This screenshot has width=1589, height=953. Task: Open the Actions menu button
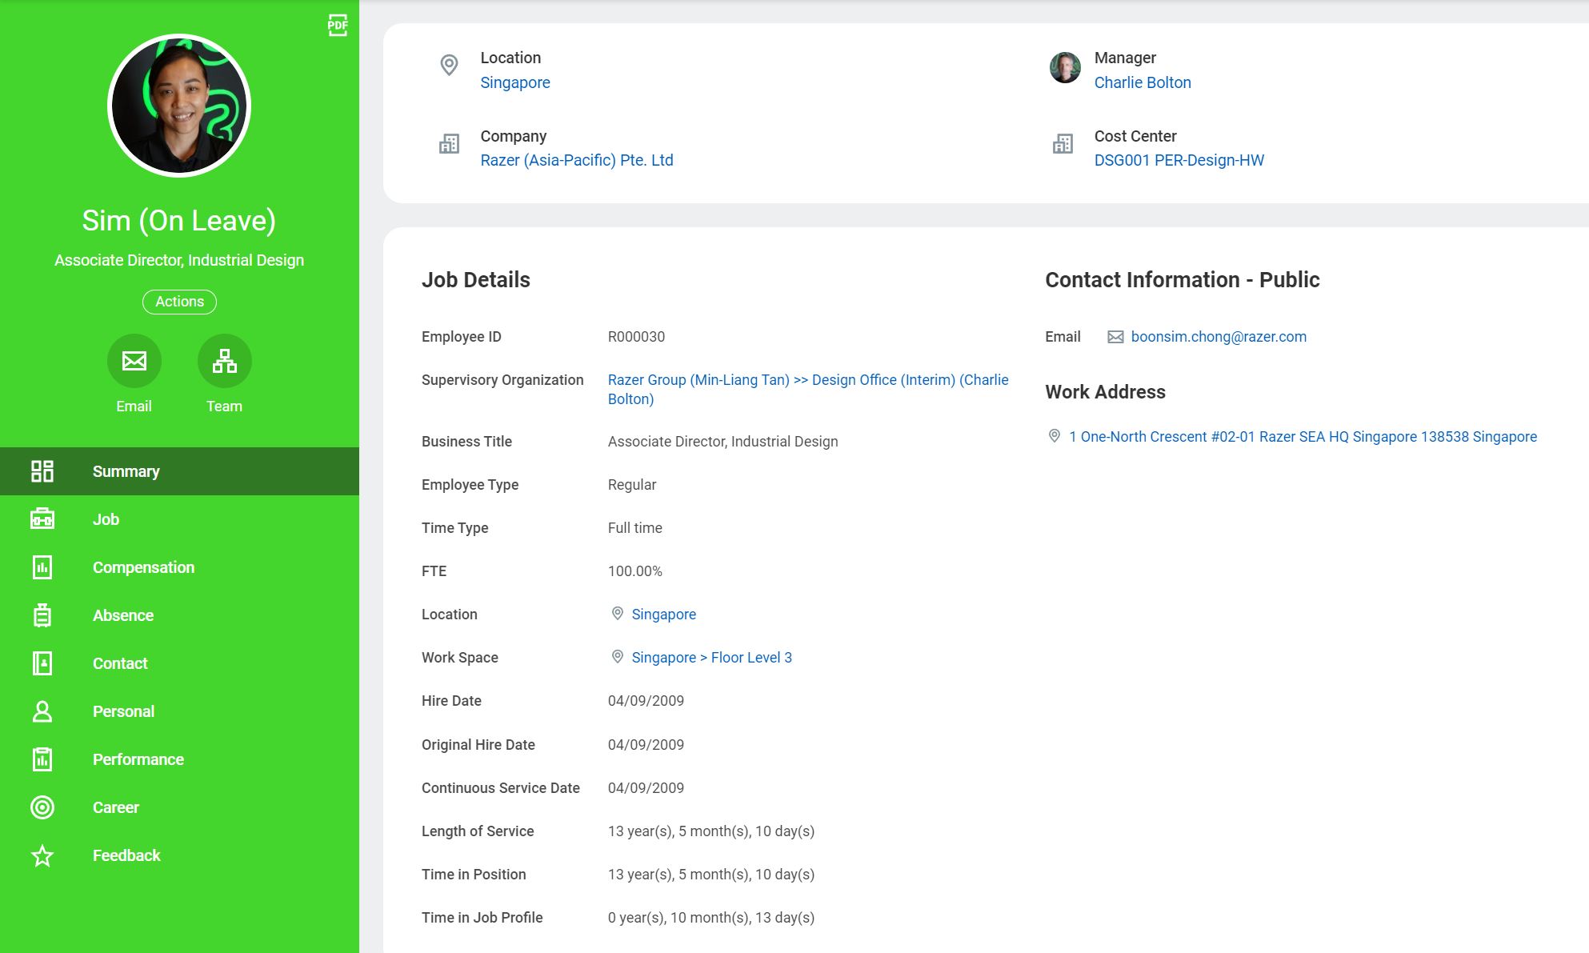click(179, 302)
